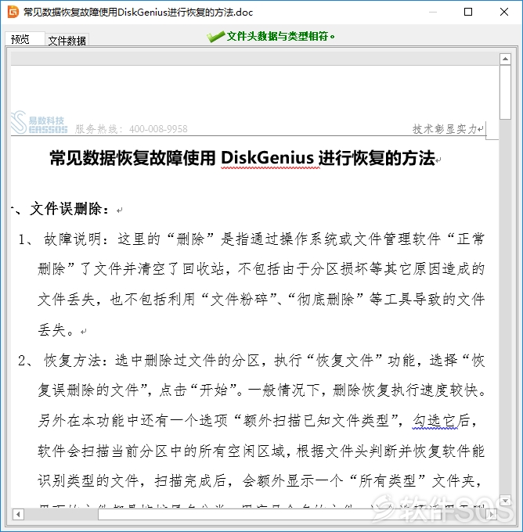Click the text 故障说明 in item 1
The width and height of the screenshot is (523, 532).
point(73,239)
